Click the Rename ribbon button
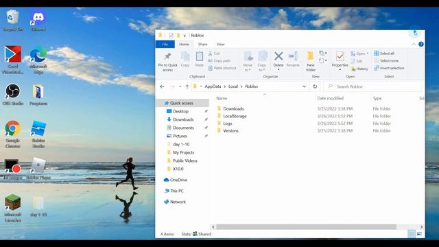439x247 pixels. click(x=293, y=60)
